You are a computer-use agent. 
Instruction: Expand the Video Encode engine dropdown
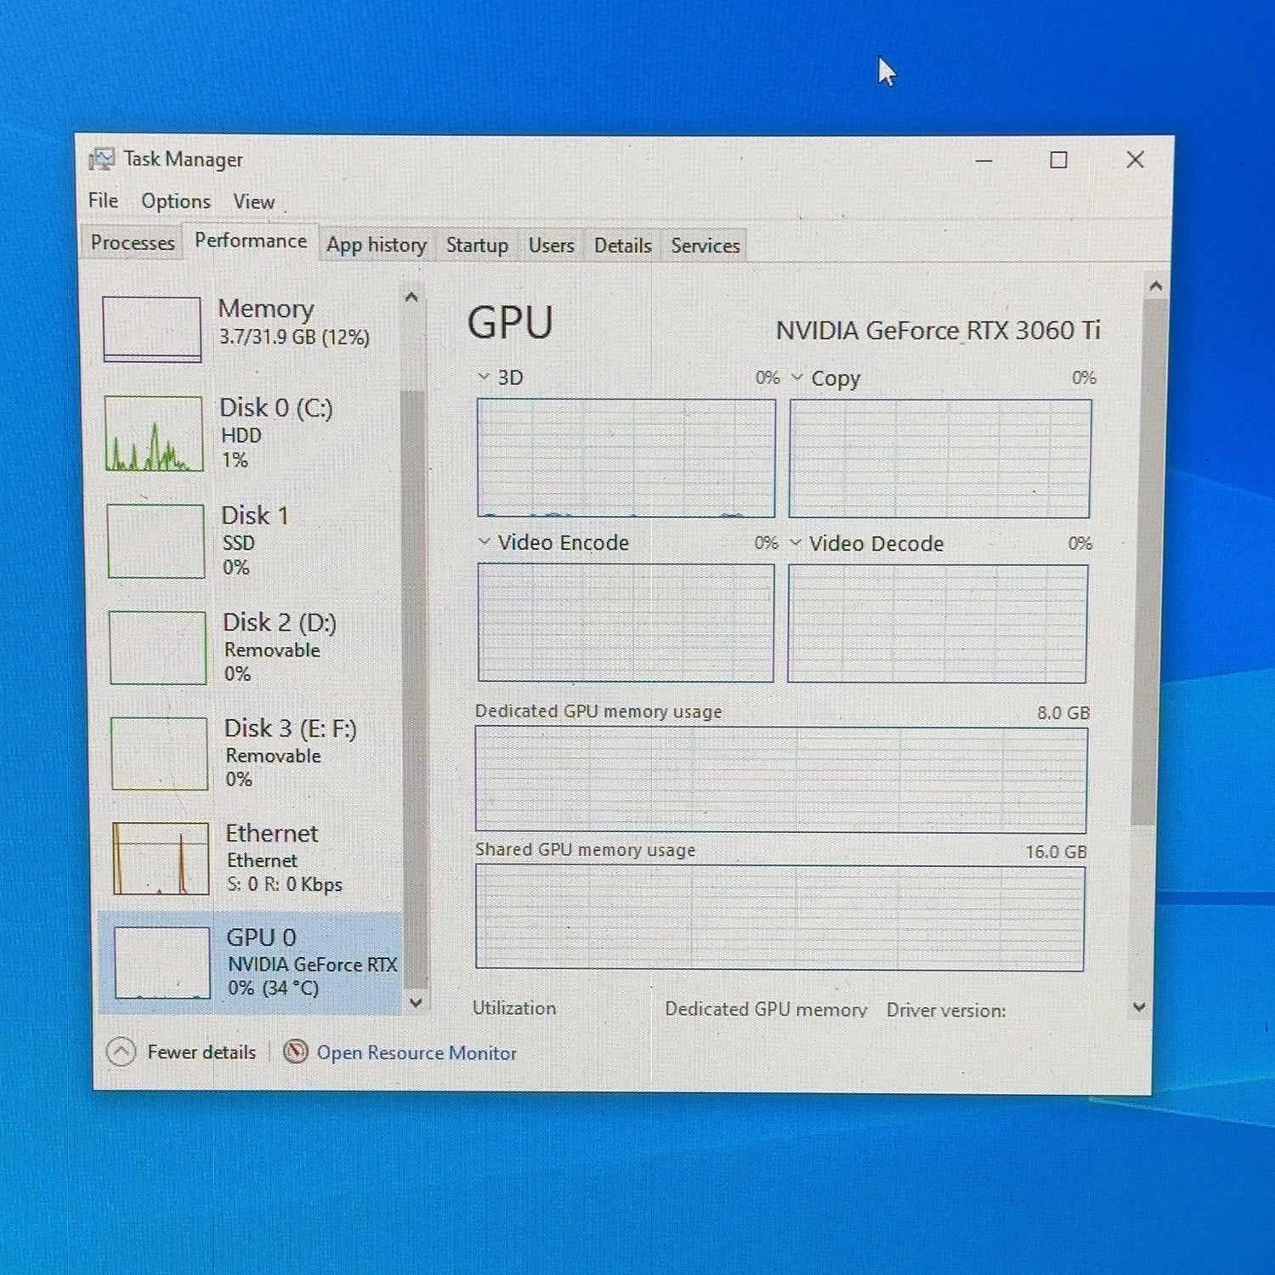[484, 541]
